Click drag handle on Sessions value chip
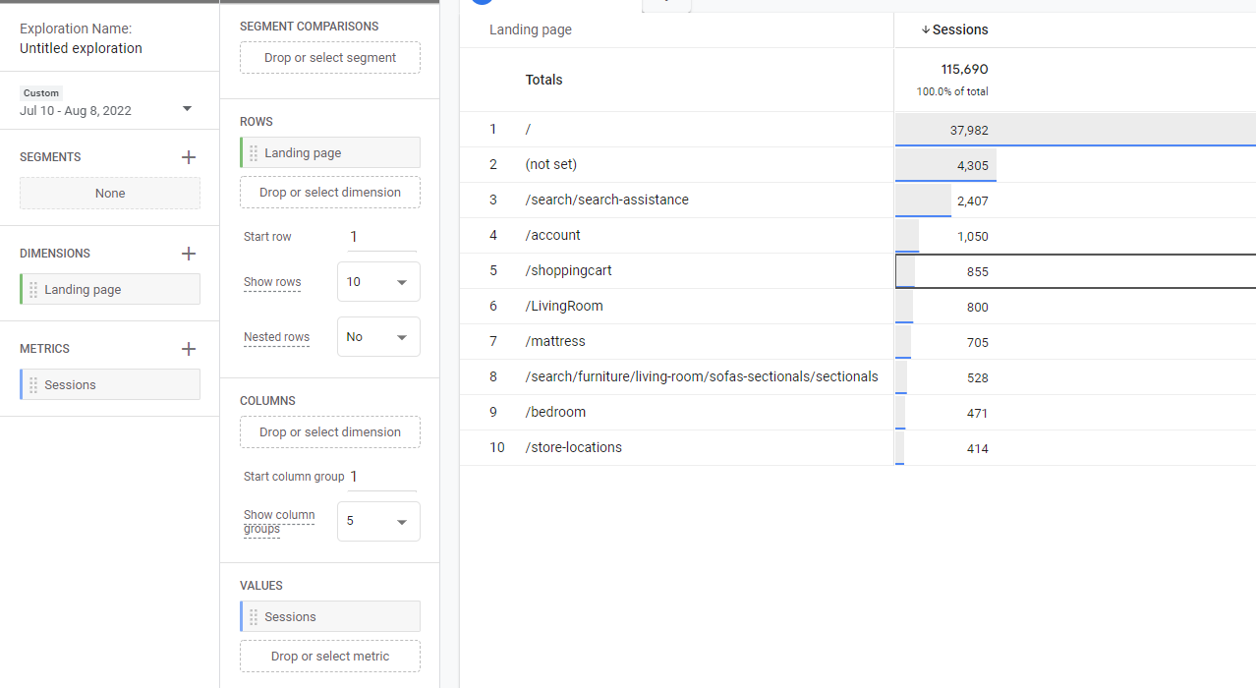The height and width of the screenshot is (688, 1256). pos(254,617)
